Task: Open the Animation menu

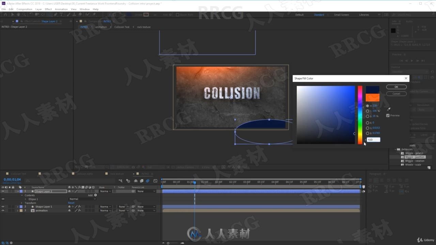Action: [61, 9]
